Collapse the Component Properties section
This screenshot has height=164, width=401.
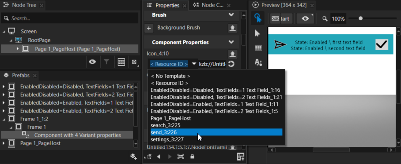[231, 42]
